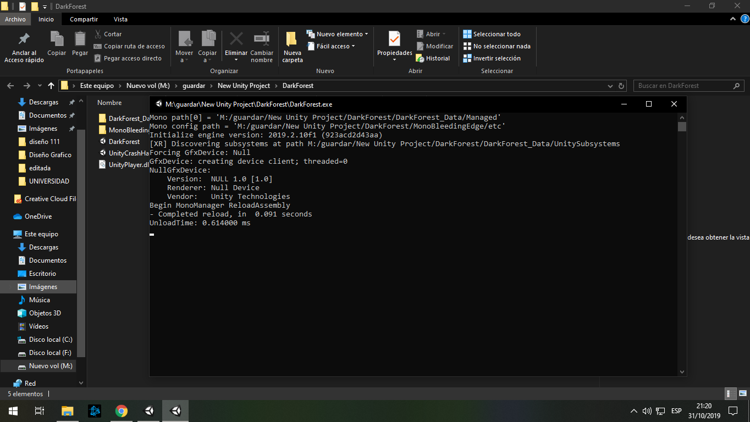Click No seleccionar nada
The height and width of the screenshot is (422, 750).
click(x=497, y=46)
